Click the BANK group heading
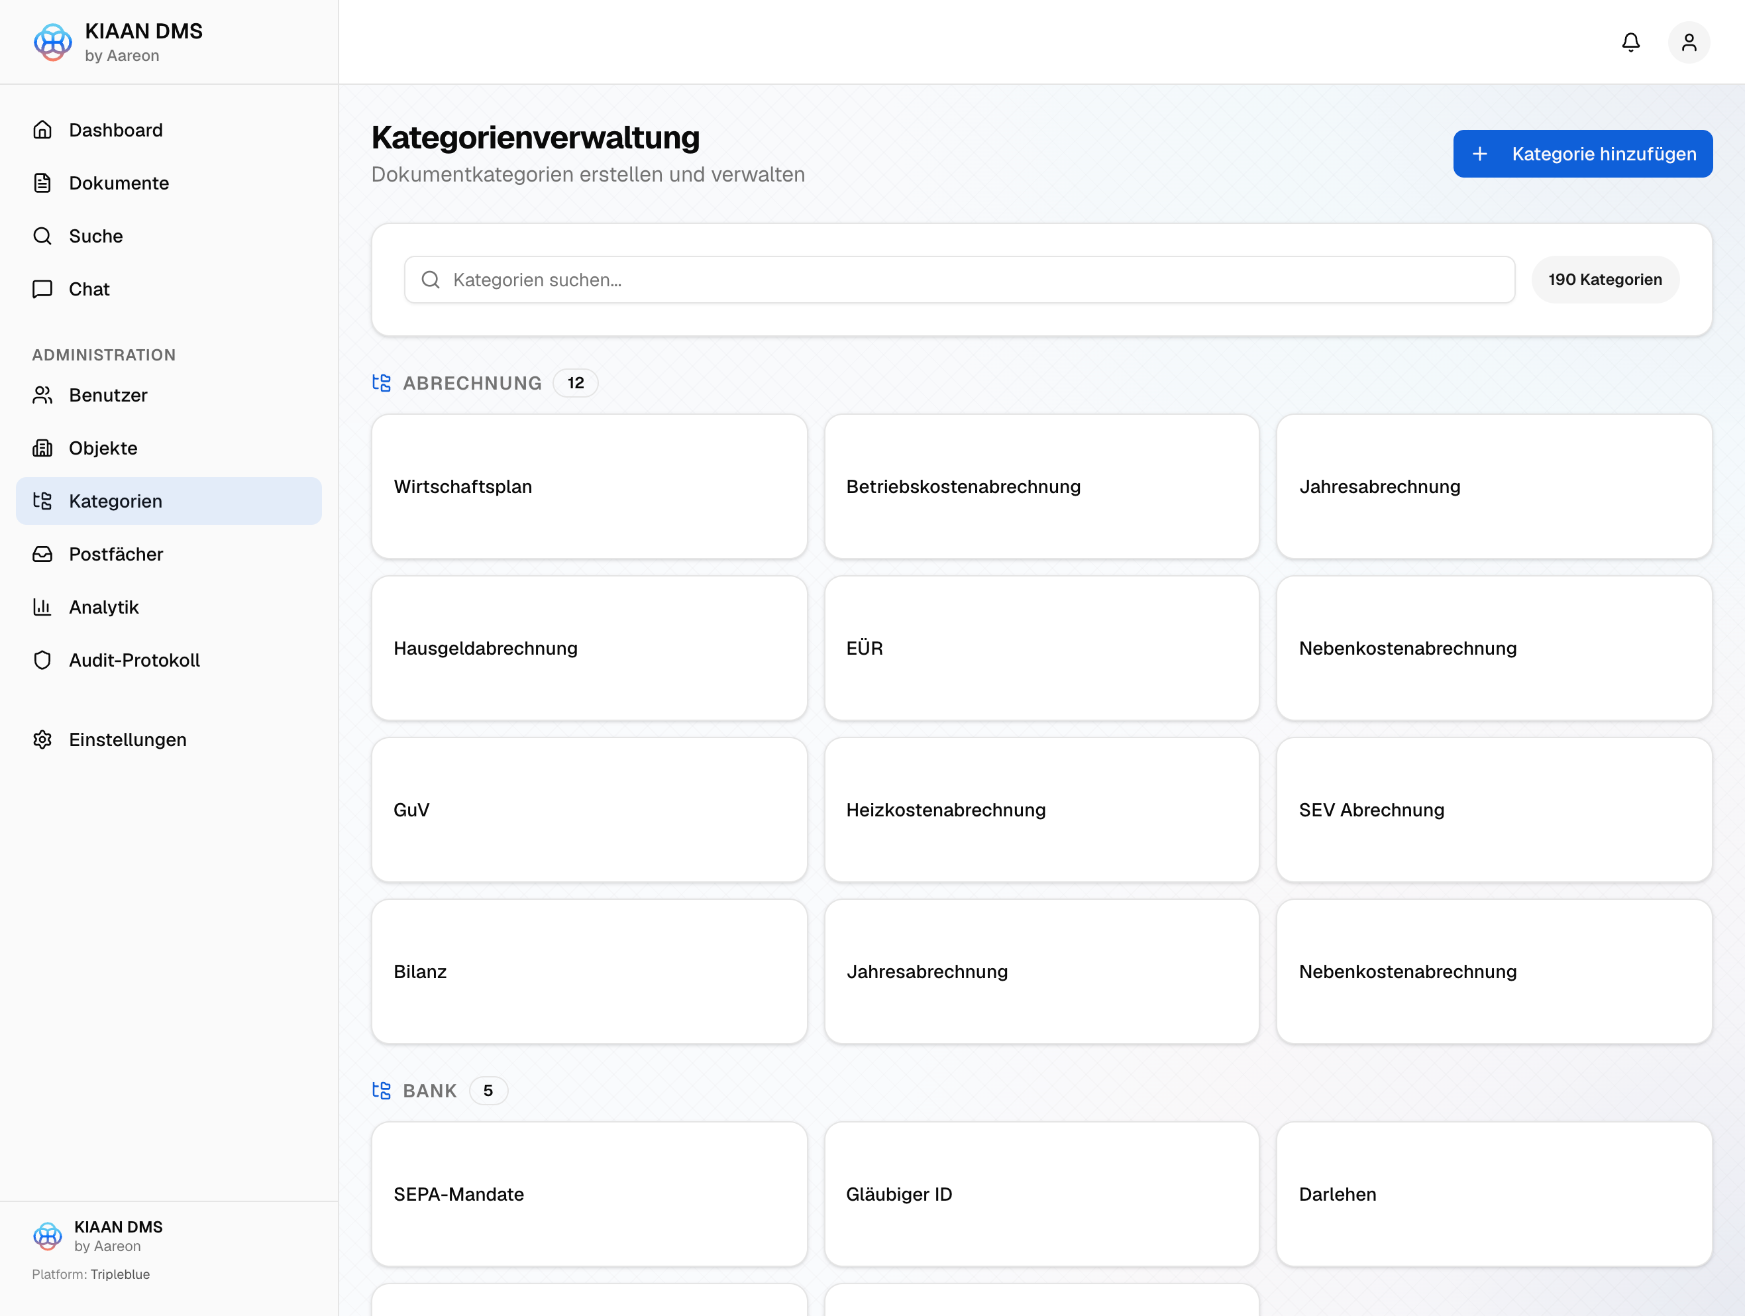Image resolution: width=1745 pixels, height=1316 pixels. click(x=429, y=1090)
